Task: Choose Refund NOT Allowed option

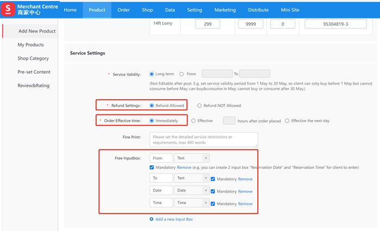Action: click(199, 106)
